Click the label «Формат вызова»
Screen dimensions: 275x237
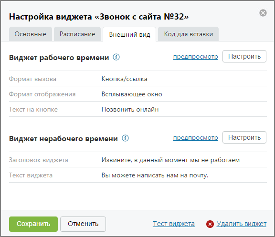point(32,79)
